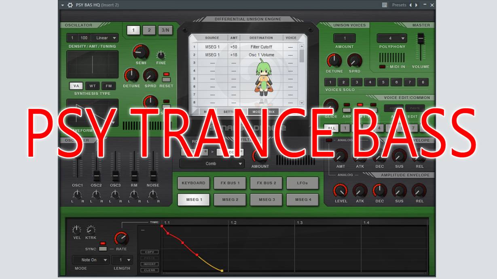Switch to MSEG 3
497x279 pixels.
click(x=266, y=199)
